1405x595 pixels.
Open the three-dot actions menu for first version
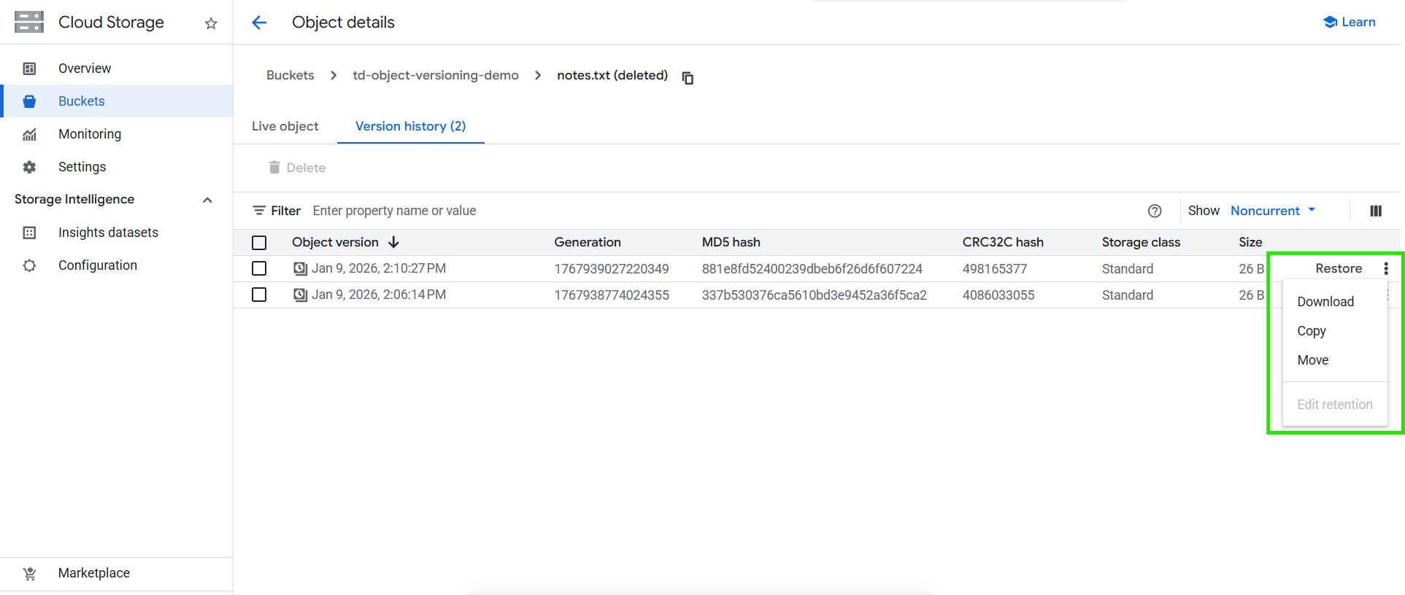pos(1385,268)
